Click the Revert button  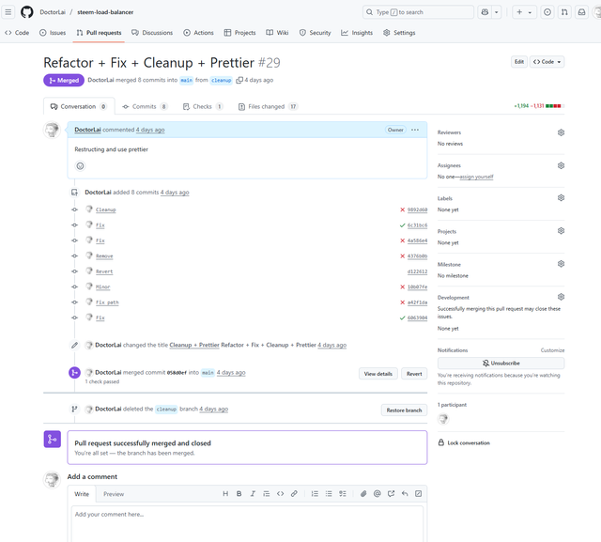point(414,374)
